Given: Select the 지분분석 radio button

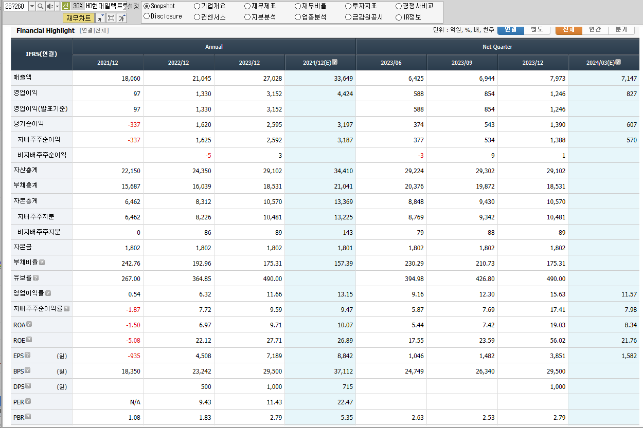Looking at the screenshot, I should 247,17.
